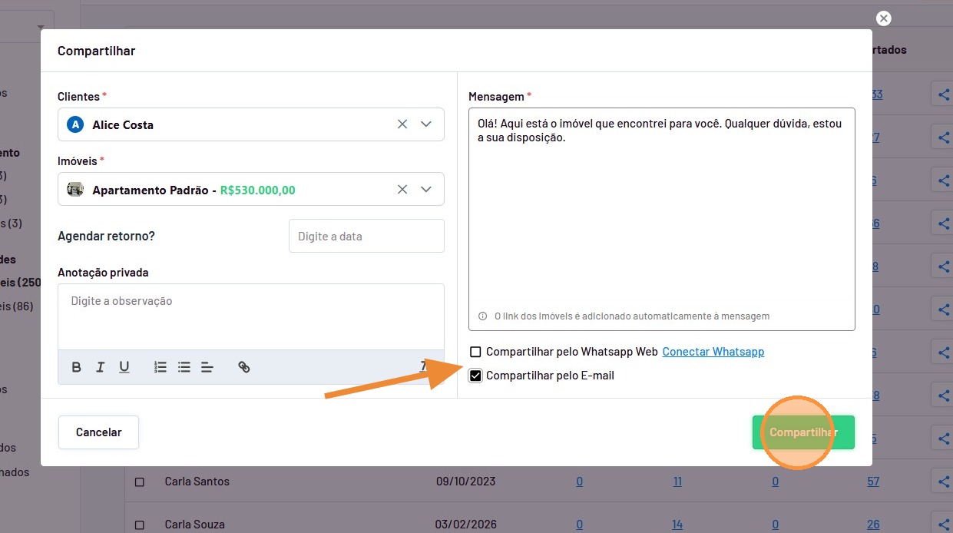Expand the Imóveis dropdown chevron
The height and width of the screenshot is (533, 953).
pos(427,189)
